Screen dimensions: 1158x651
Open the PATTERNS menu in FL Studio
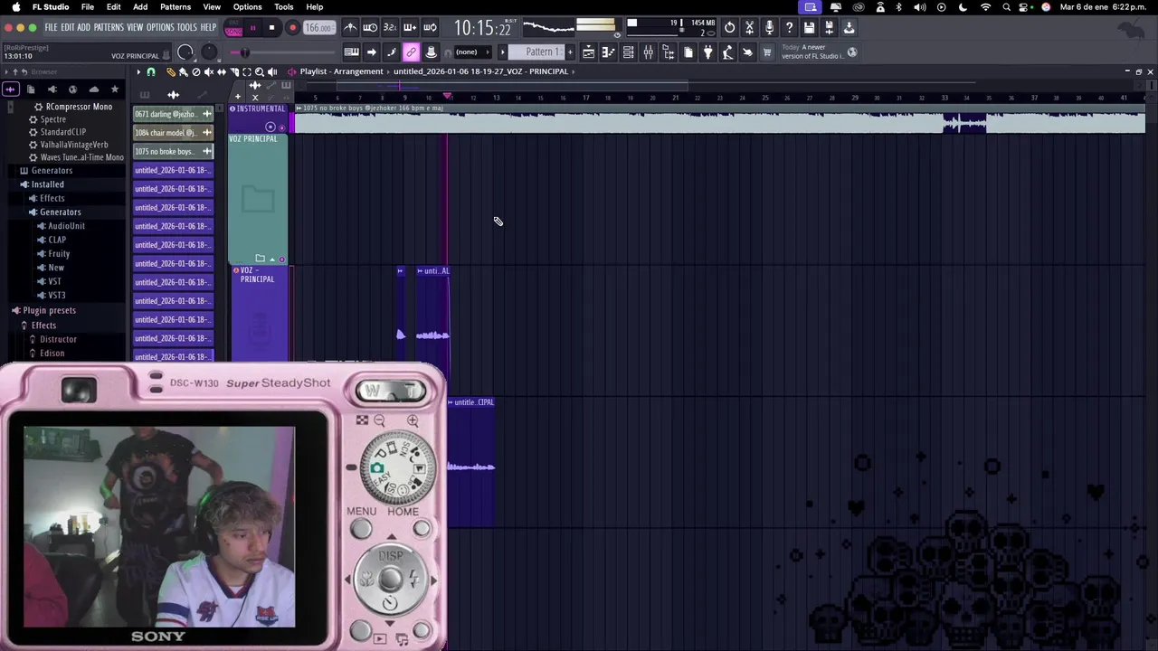coord(109,27)
